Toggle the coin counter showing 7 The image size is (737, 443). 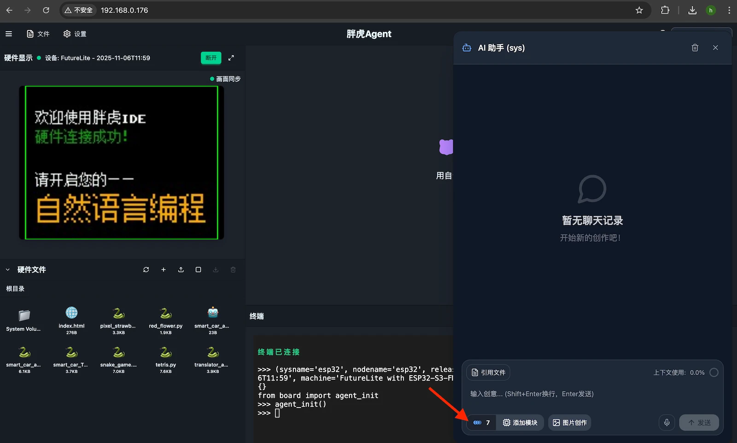[x=481, y=422]
